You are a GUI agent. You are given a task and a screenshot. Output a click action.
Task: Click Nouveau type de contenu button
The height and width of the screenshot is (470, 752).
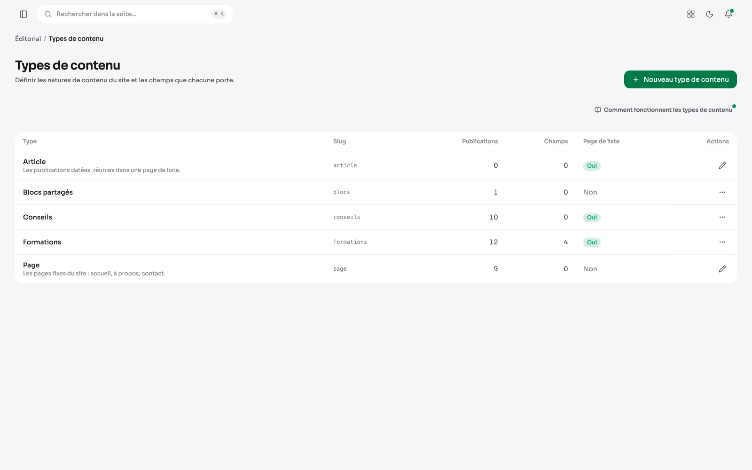680,79
